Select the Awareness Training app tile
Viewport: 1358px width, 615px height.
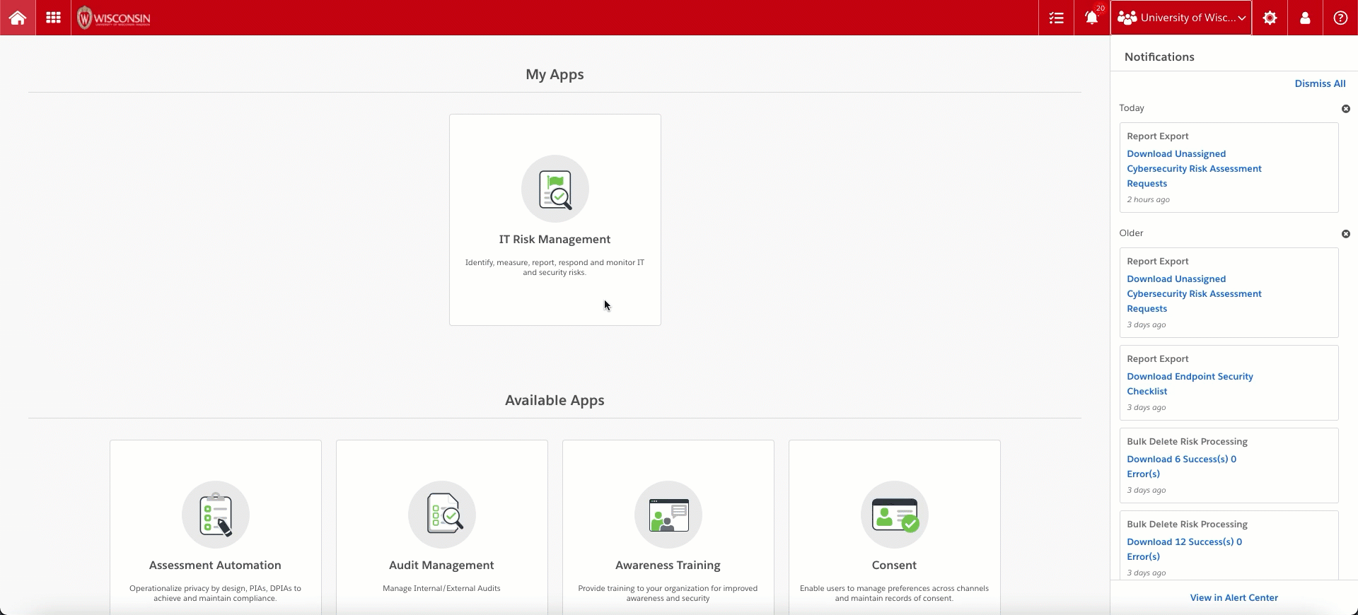(x=668, y=527)
